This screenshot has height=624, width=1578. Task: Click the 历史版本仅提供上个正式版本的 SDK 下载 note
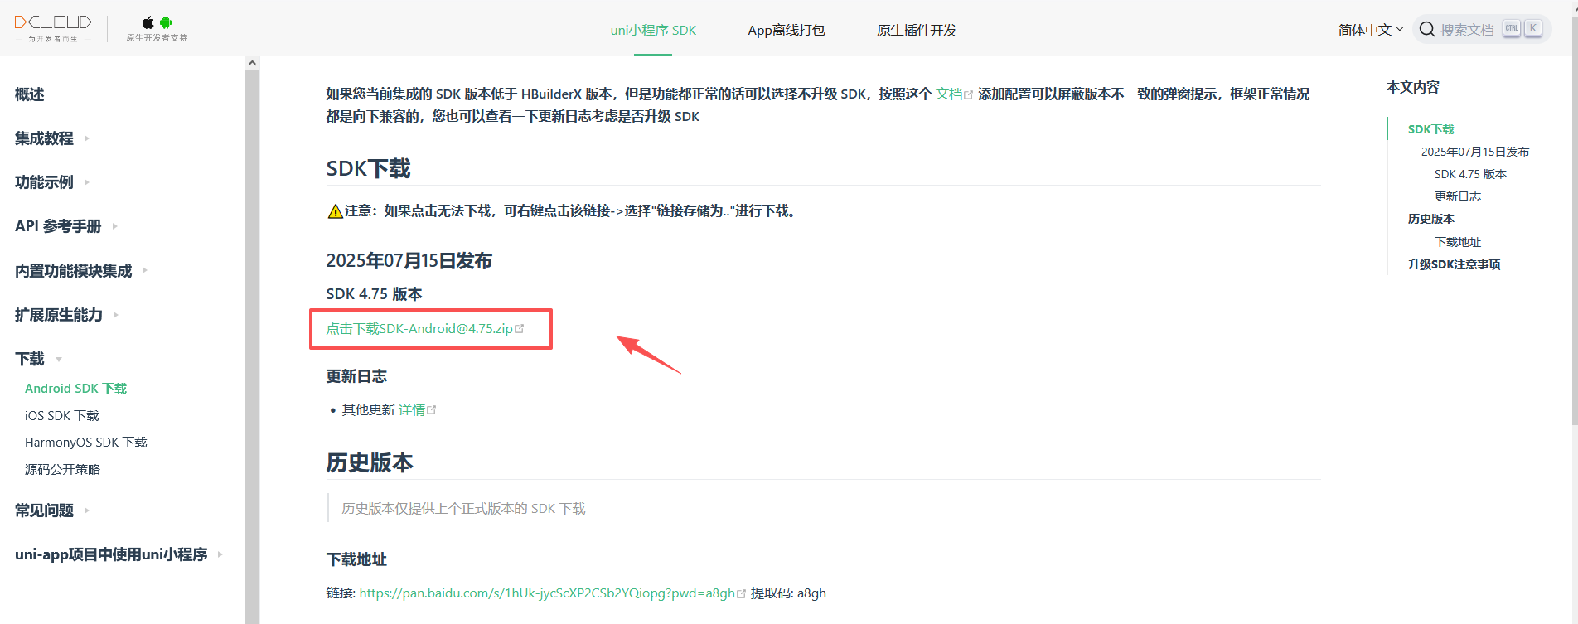pos(463,509)
